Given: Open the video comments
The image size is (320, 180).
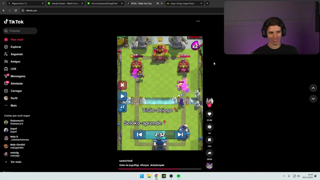Looking at the screenshot, I should [x=209, y=127].
